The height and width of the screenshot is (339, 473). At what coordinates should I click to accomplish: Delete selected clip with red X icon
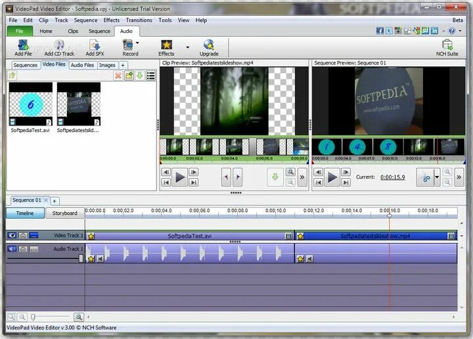[118, 76]
